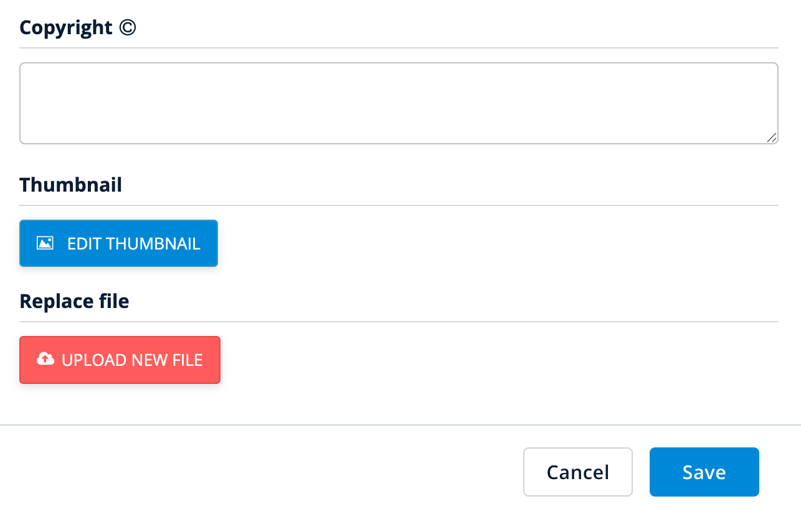801x509 pixels.
Task: Click the Copyright textarea resize handle
Action: pyautogui.click(x=772, y=138)
